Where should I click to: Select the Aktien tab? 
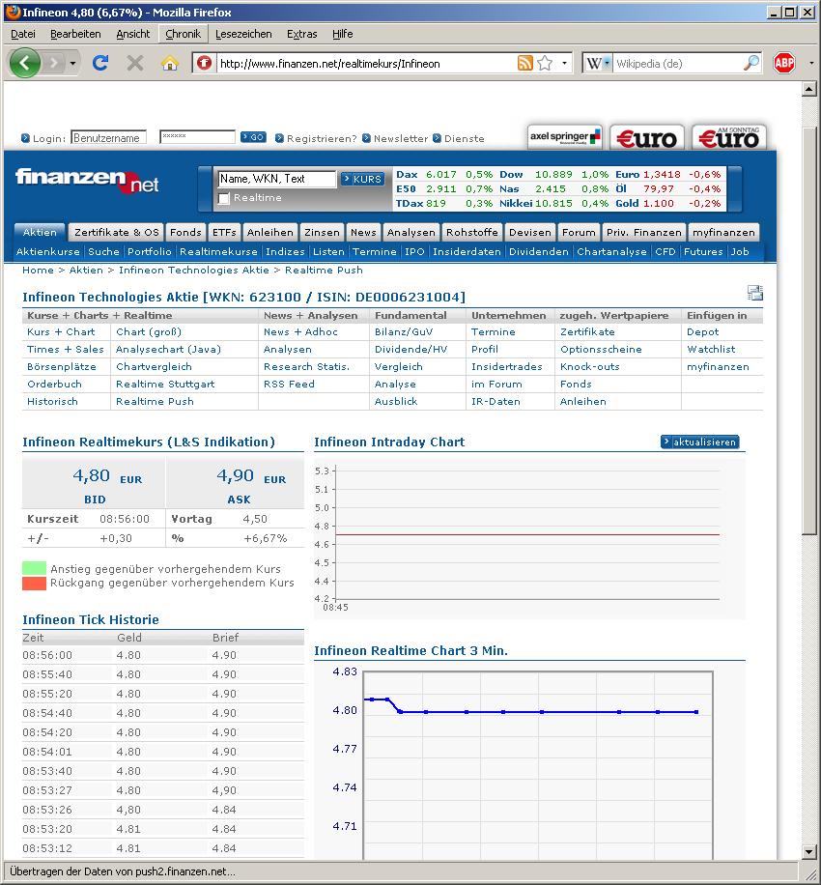tap(40, 232)
